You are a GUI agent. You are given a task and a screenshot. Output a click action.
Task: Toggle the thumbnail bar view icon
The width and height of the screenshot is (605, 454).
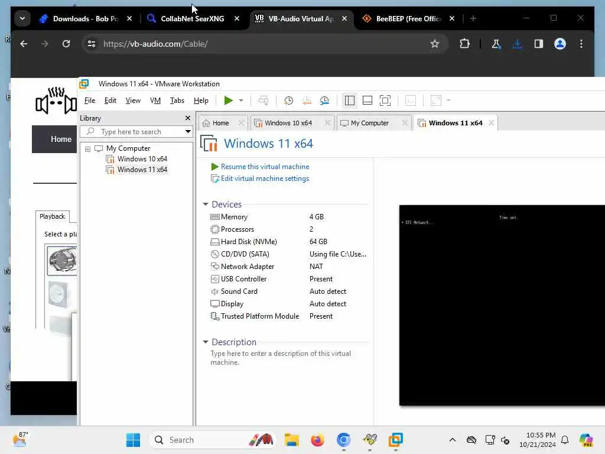click(367, 100)
